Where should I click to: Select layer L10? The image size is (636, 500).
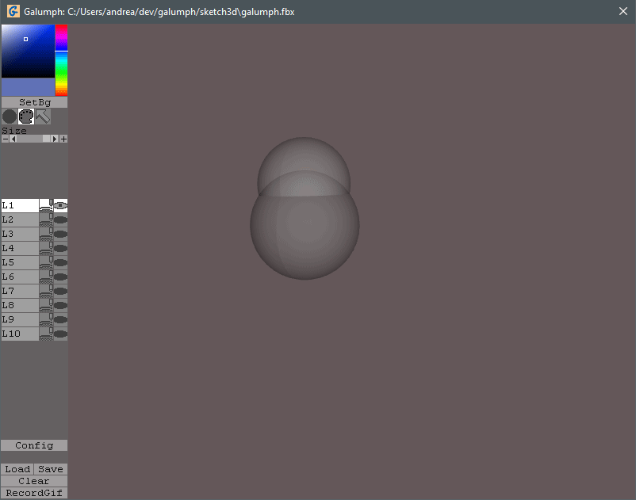pyautogui.click(x=20, y=334)
